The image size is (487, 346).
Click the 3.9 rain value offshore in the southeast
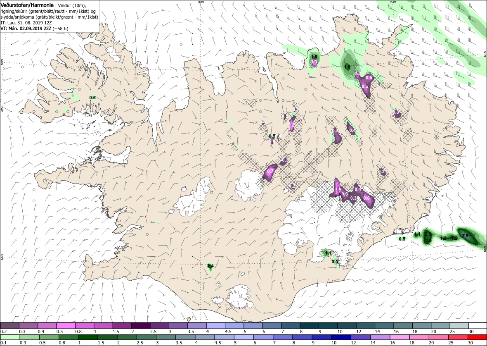[x=465, y=236]
